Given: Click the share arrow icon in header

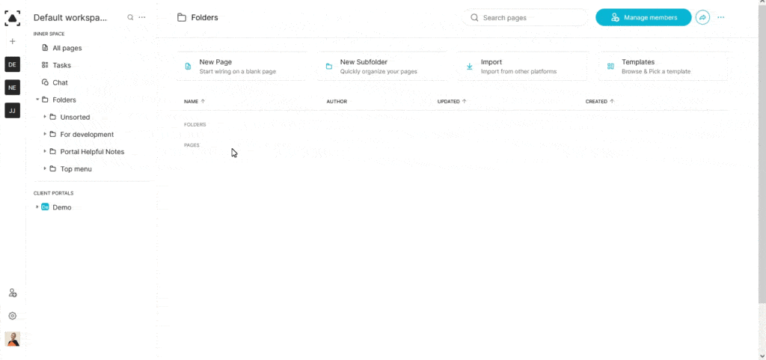Looking at the screenshot, I should point(702,17).
